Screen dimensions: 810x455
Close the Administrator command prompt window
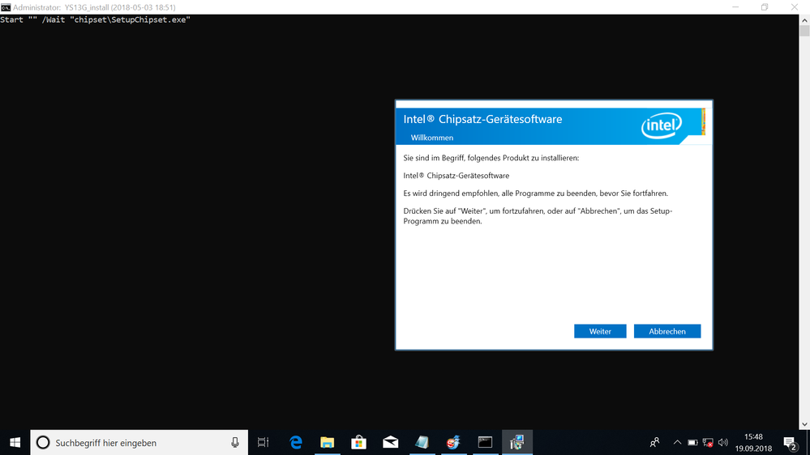[795, 7]
